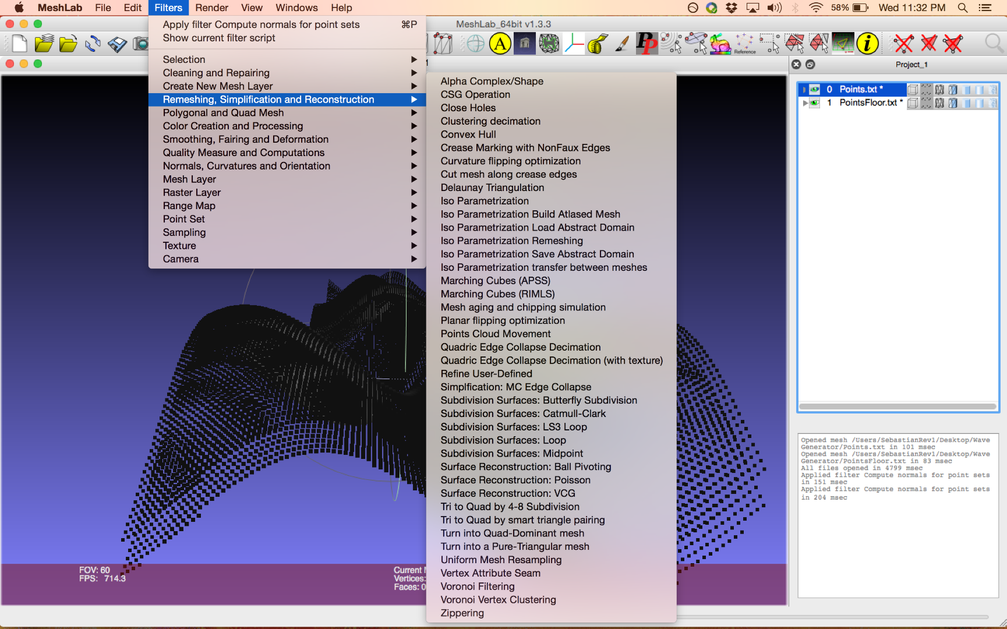The image size is (1007, 629).
Task: Click the Reference alignment tool
Action: tap(745, 44)
